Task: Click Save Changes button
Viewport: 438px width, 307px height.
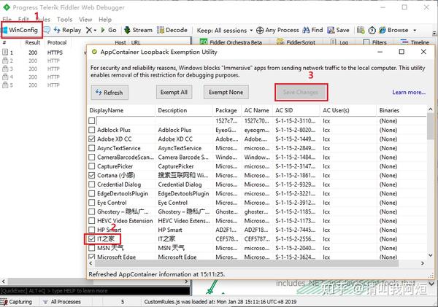Action: (x=301, y=92)
